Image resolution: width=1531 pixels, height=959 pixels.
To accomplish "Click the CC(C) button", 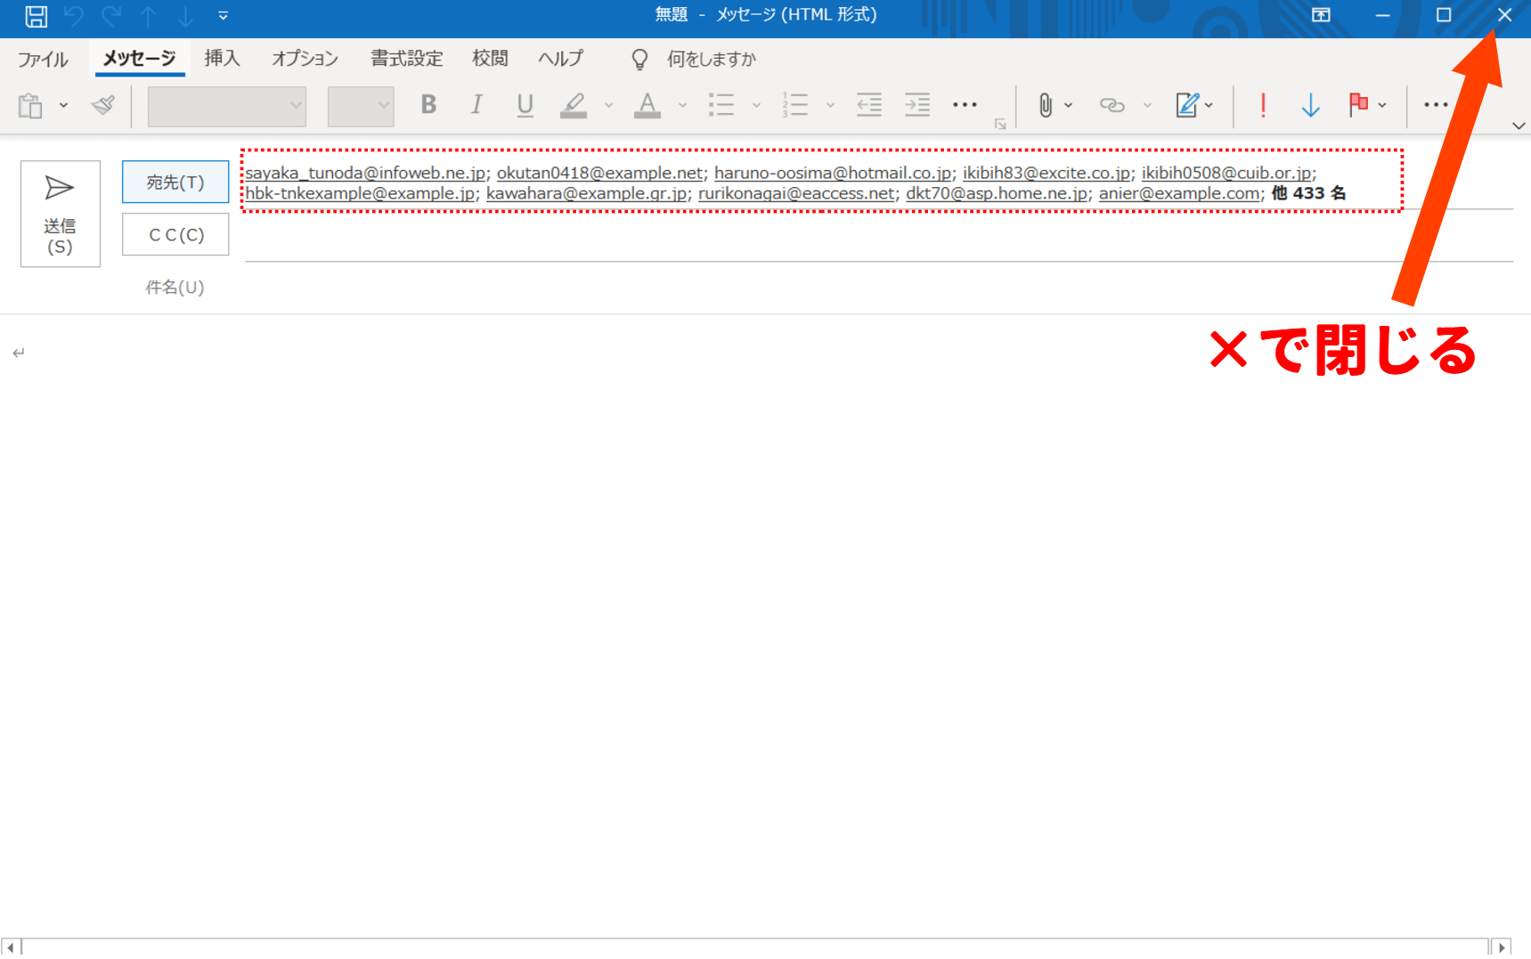I will pyautogui.click(x=175, y=235).
